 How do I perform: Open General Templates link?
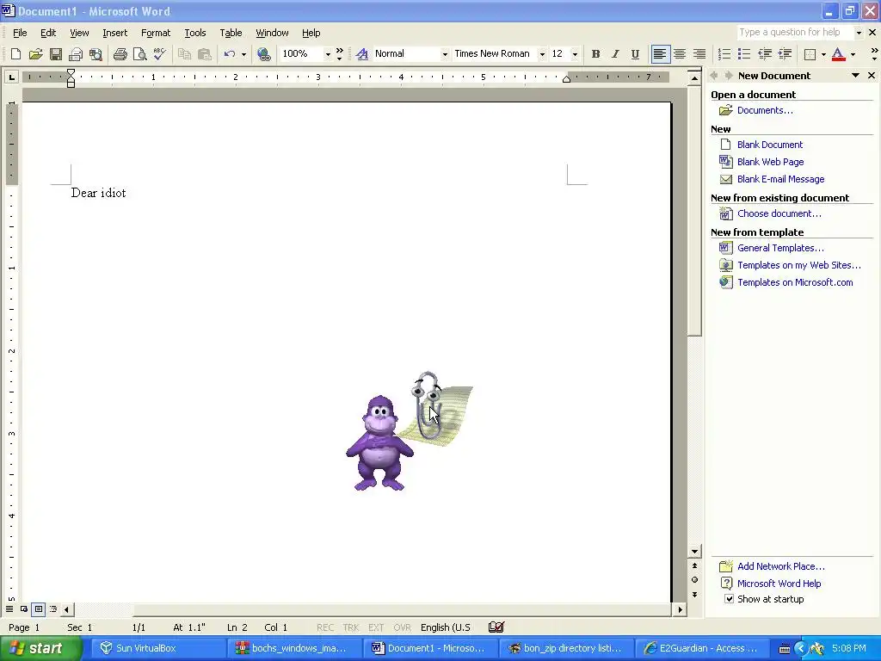780,248
